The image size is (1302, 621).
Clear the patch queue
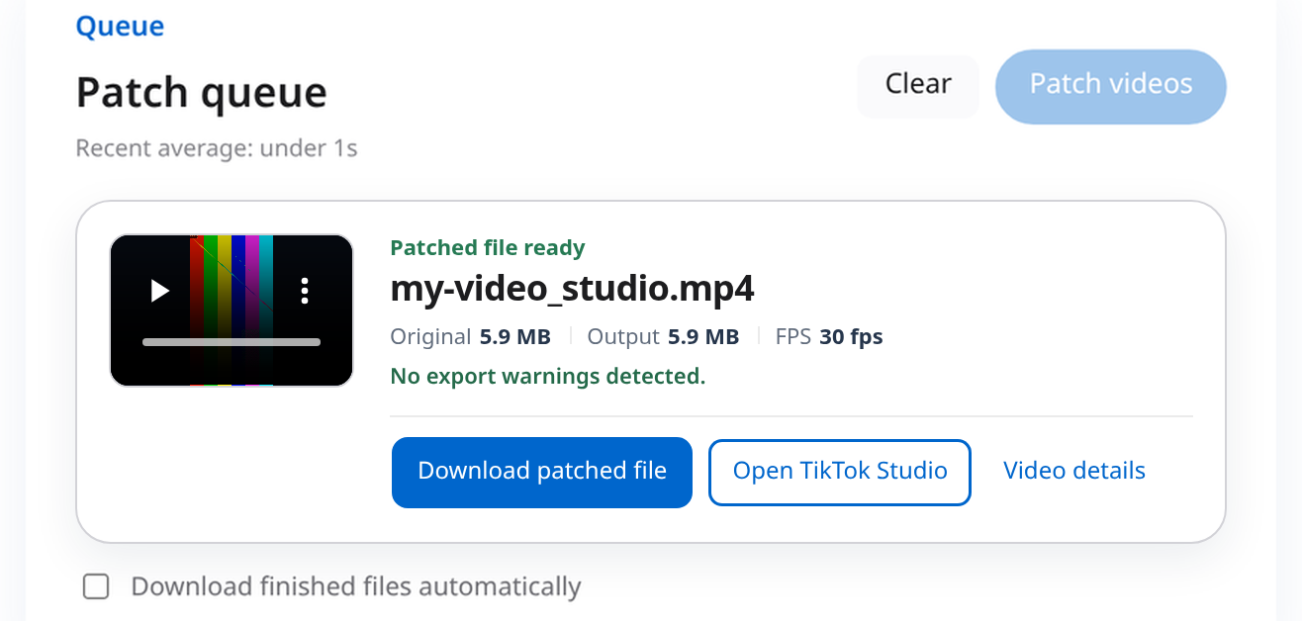click(918, 86)
